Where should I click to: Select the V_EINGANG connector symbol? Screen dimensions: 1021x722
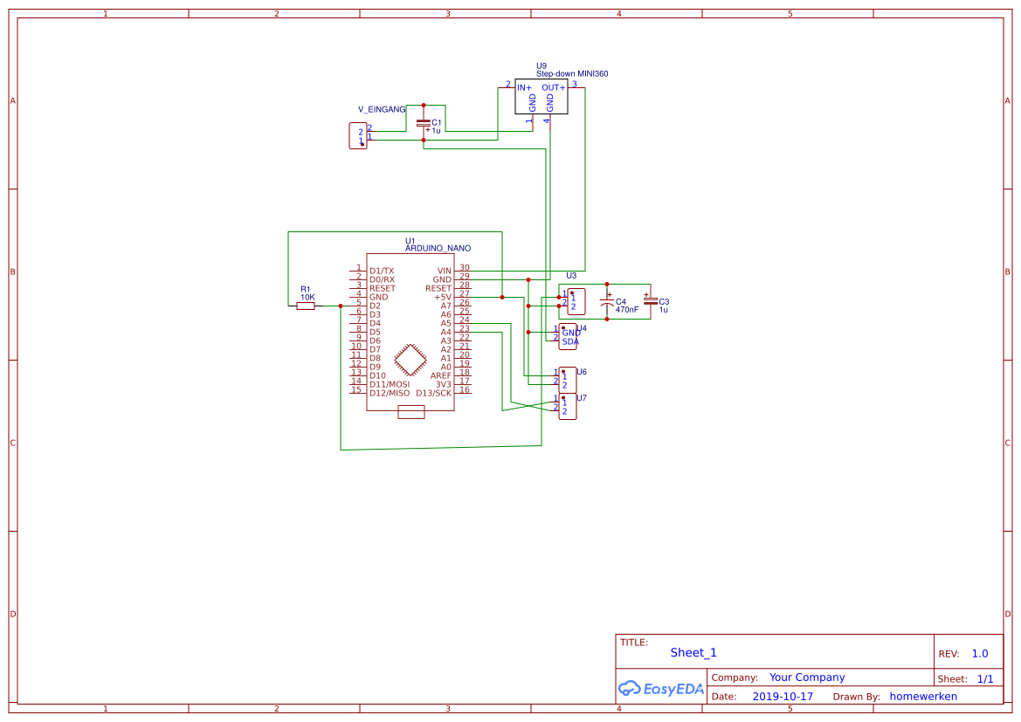358,135
